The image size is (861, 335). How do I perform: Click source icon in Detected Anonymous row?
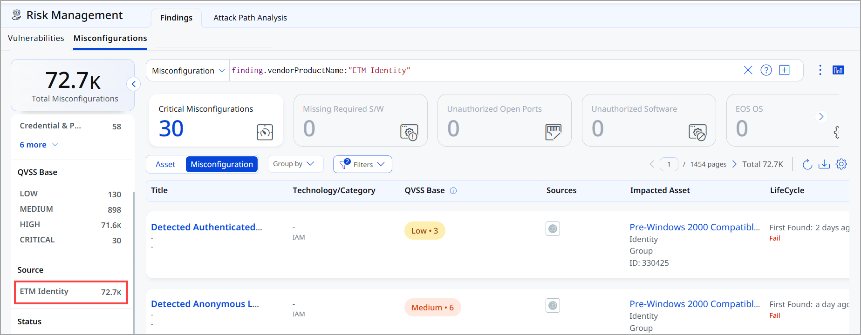click(x=553, y=306)
